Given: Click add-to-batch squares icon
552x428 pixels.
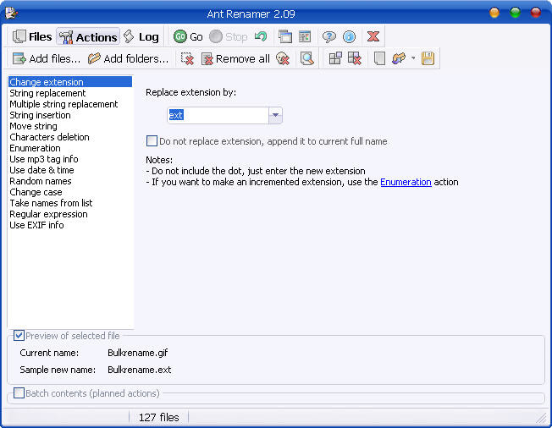Looking at the screenshot, I should (x=335, y=58).
